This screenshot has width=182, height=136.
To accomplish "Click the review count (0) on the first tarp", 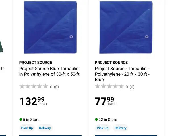I will [56, 87].
